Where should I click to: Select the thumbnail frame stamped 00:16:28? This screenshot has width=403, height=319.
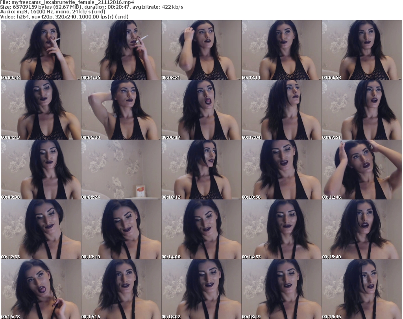(41, 289)
